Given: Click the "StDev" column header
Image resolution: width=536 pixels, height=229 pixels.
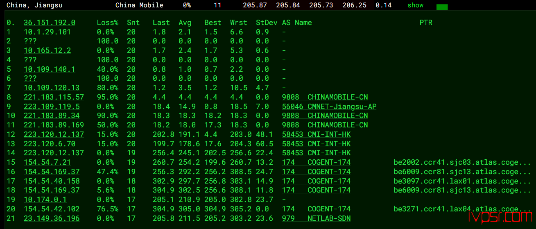Looking at the screenshot, I should coord(267,23).
